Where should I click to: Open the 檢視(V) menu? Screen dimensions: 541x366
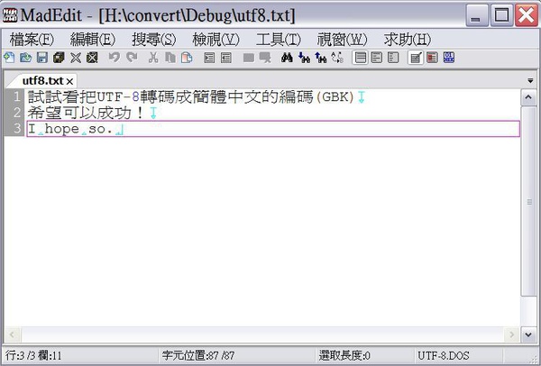[x=216, y=40]
